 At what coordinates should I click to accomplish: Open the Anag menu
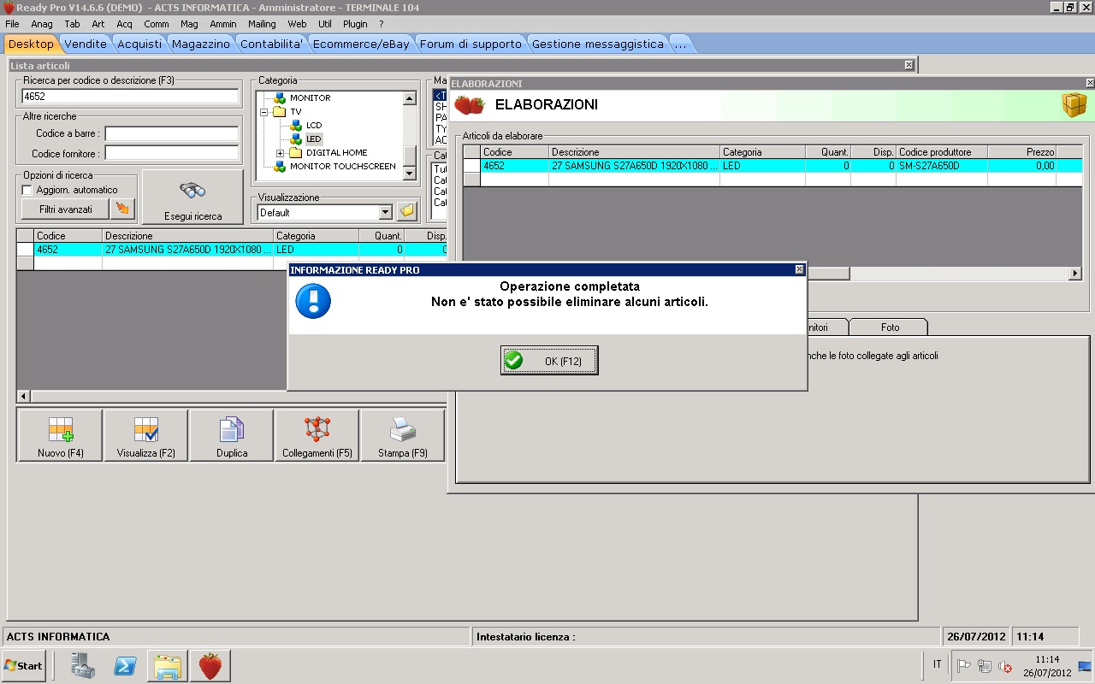[x=42, y=24]
